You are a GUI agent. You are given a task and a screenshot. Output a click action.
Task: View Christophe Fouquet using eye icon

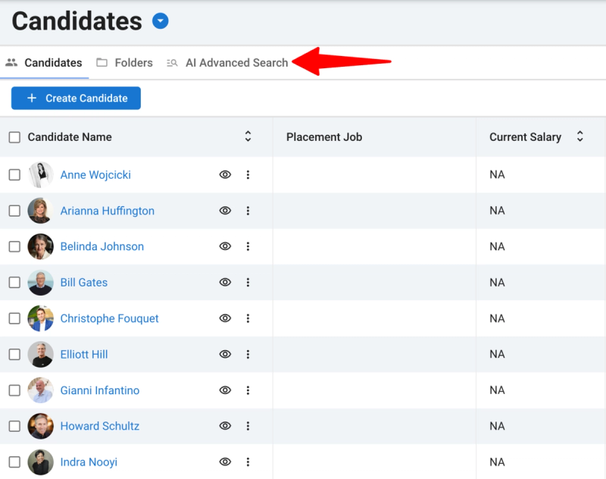(x=225, y=318)
